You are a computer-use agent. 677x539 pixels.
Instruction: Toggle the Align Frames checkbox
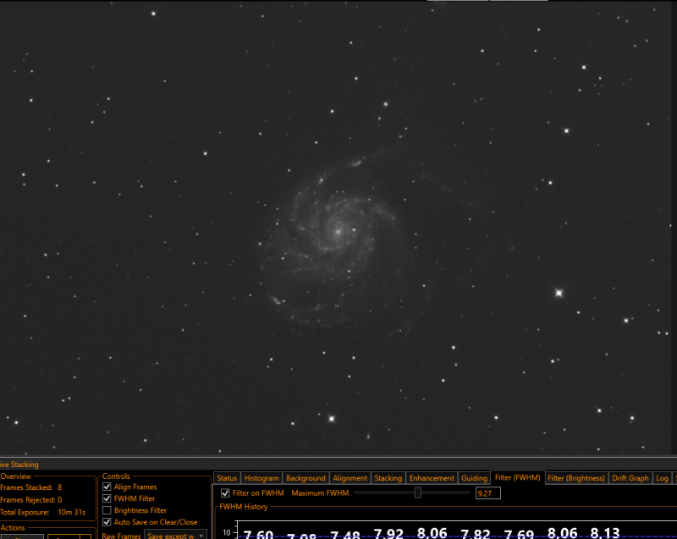(107, 487)
